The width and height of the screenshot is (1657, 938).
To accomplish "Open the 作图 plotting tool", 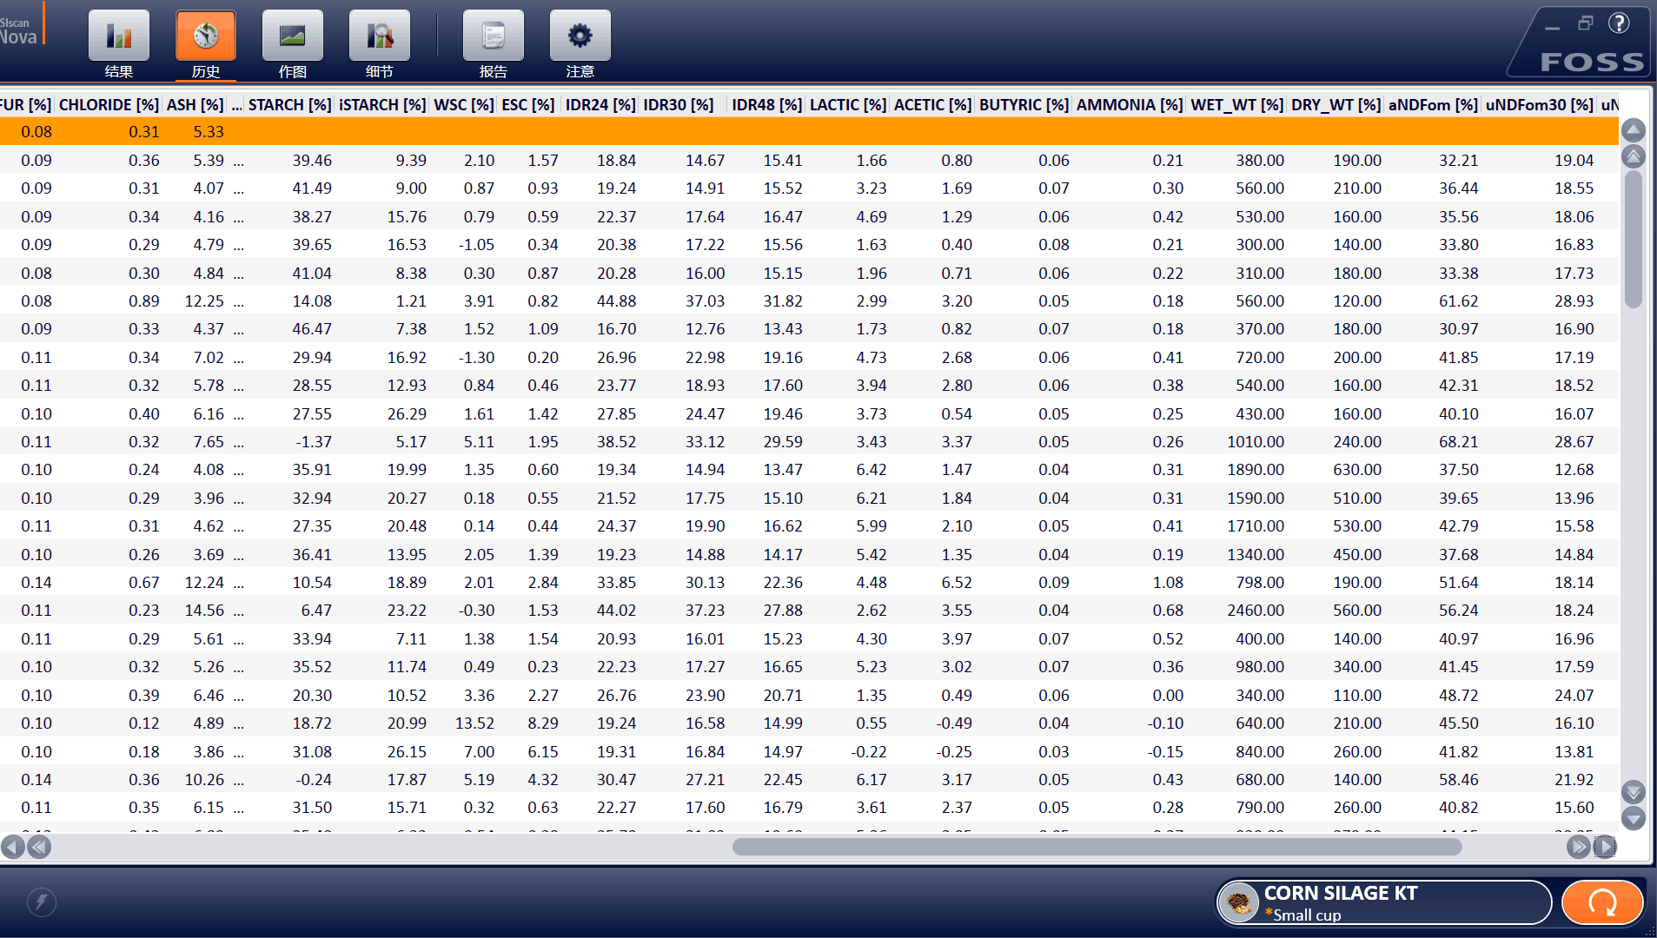I will [x=293, y=44].
